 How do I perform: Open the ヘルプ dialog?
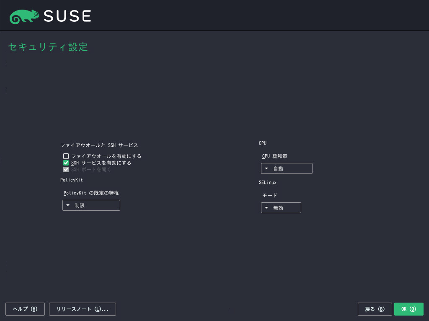tap(25, 309)
